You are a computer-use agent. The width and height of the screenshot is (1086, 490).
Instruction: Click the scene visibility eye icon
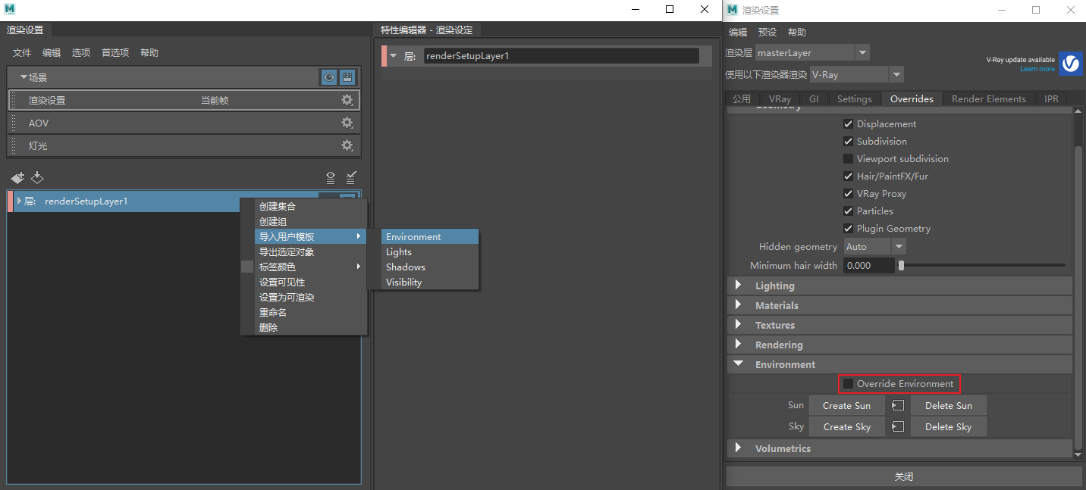coord(328,76)
